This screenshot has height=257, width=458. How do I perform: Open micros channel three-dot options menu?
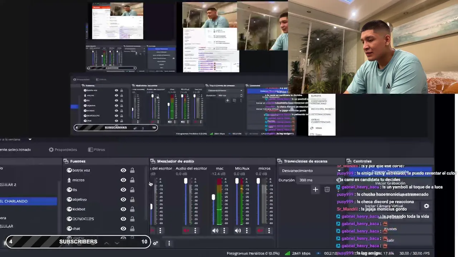[x=269, y=231]
